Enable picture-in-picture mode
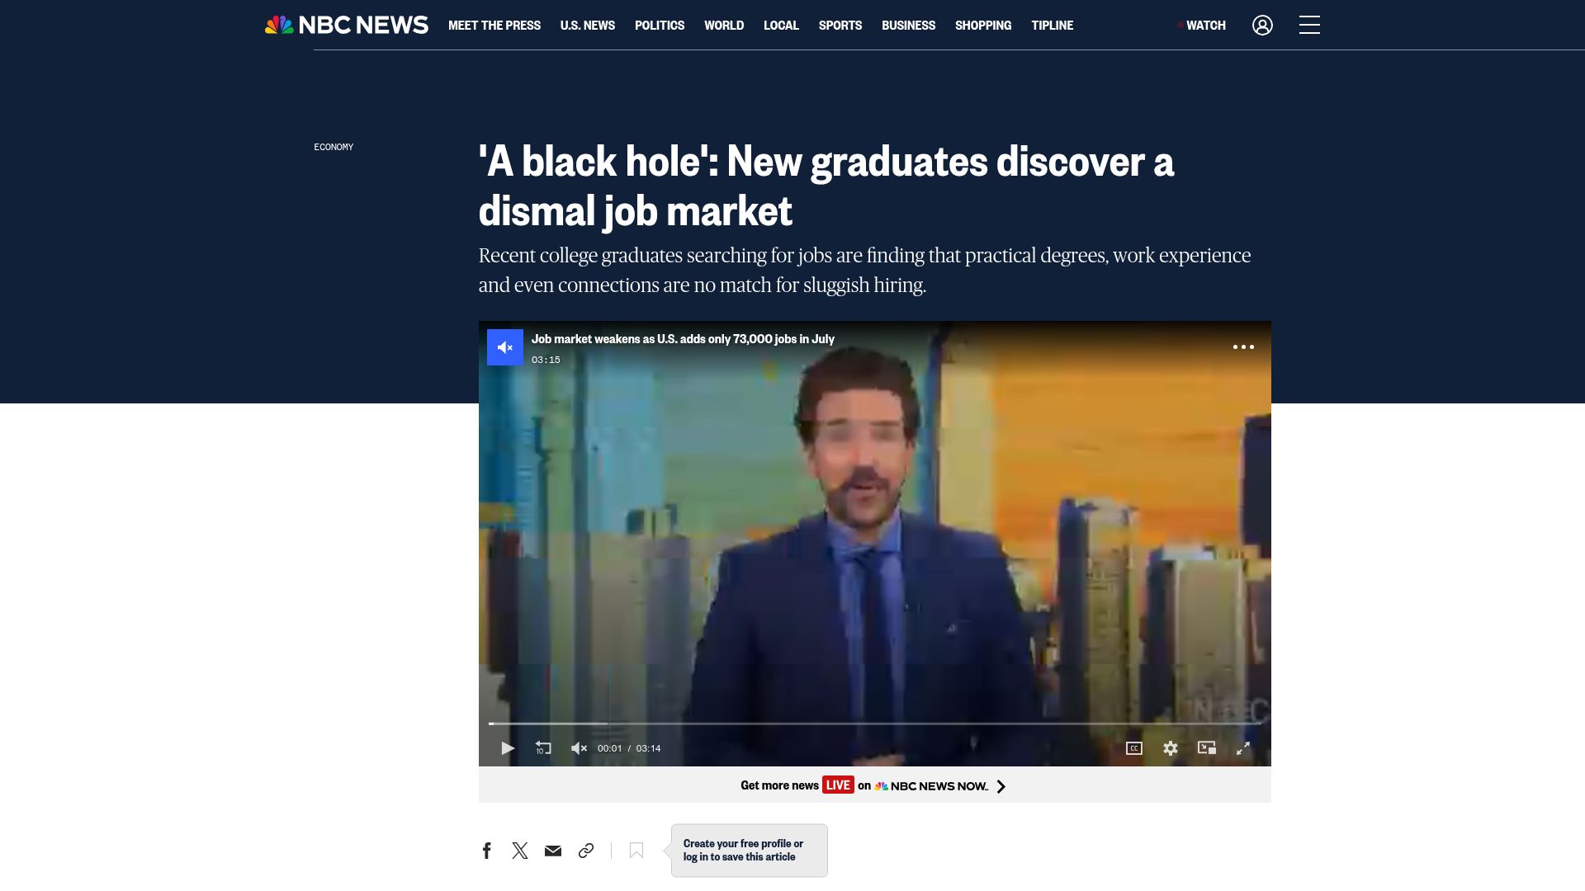 tap(1207, 748)
